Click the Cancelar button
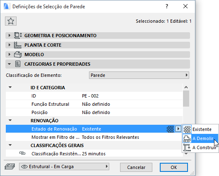The height and width of the screenshot is (176, 219). click(x=136, y=167)
